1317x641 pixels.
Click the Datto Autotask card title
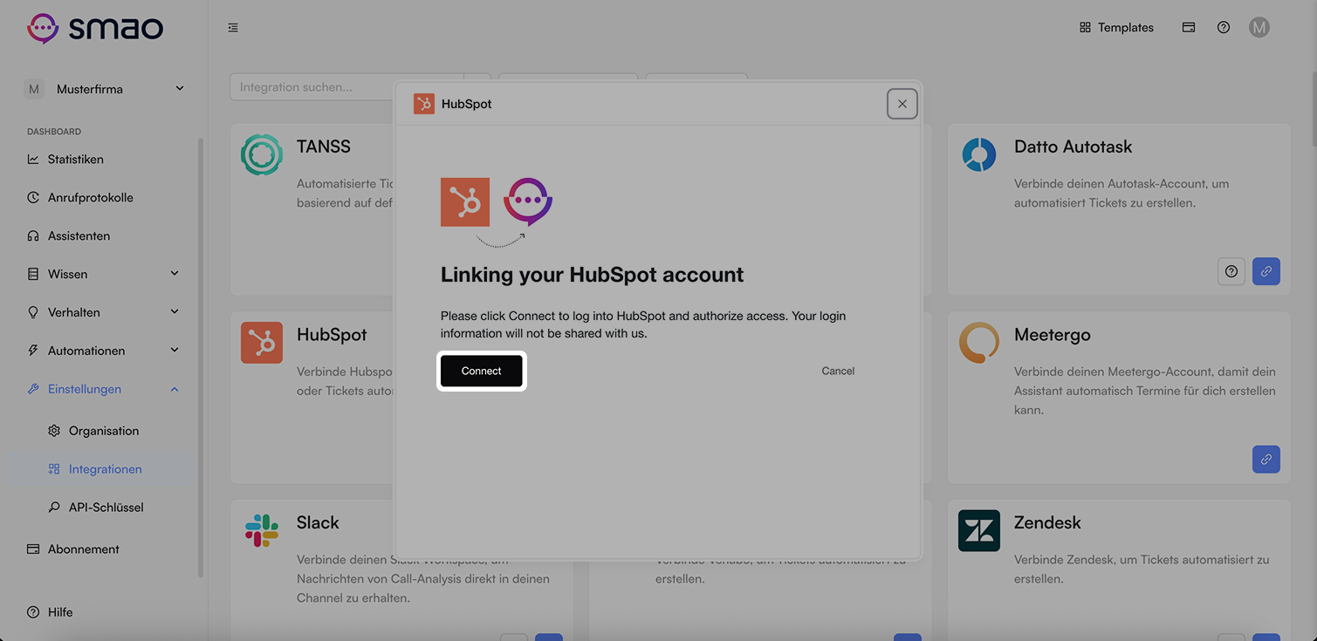click(x=1073, y=147)
